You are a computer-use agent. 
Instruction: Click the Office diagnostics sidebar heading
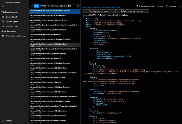click(x=9, y=31)
